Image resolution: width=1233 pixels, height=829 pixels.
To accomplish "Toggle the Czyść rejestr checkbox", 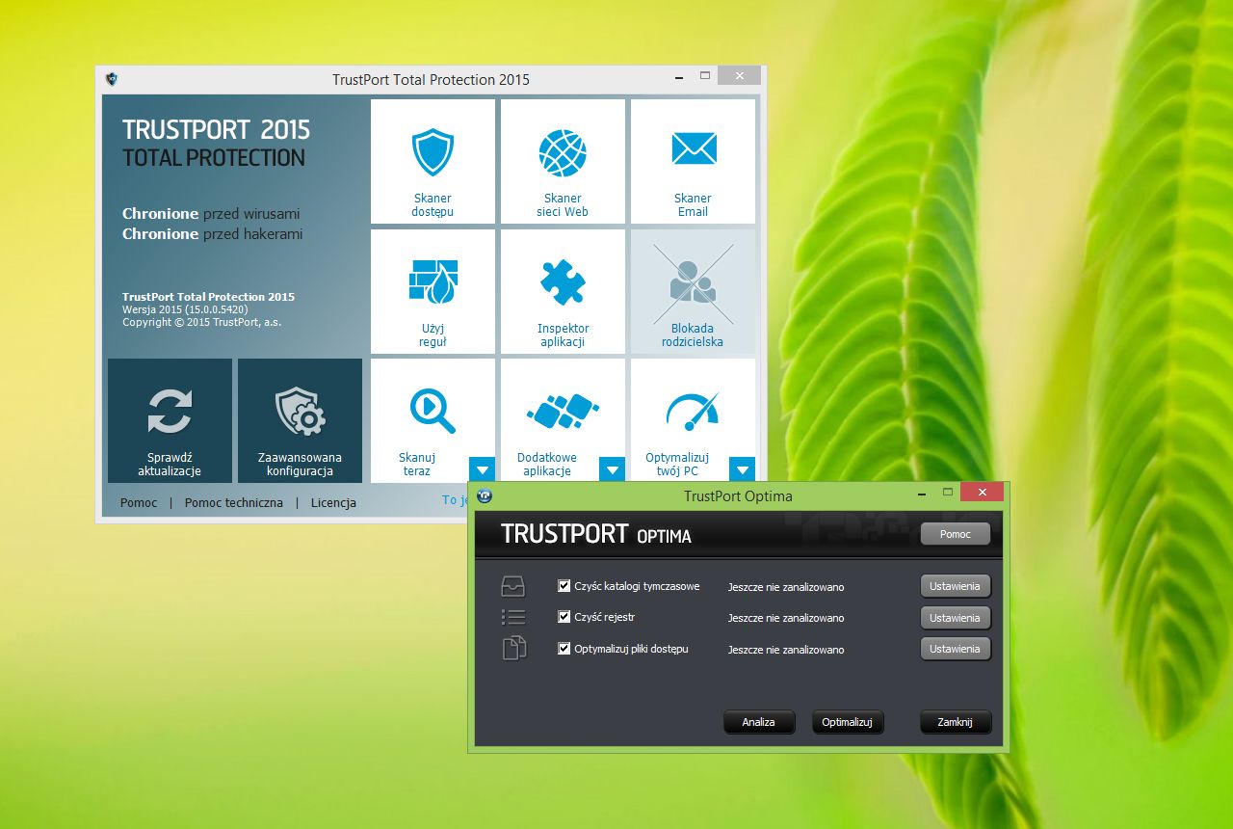I will pos(564,617).
